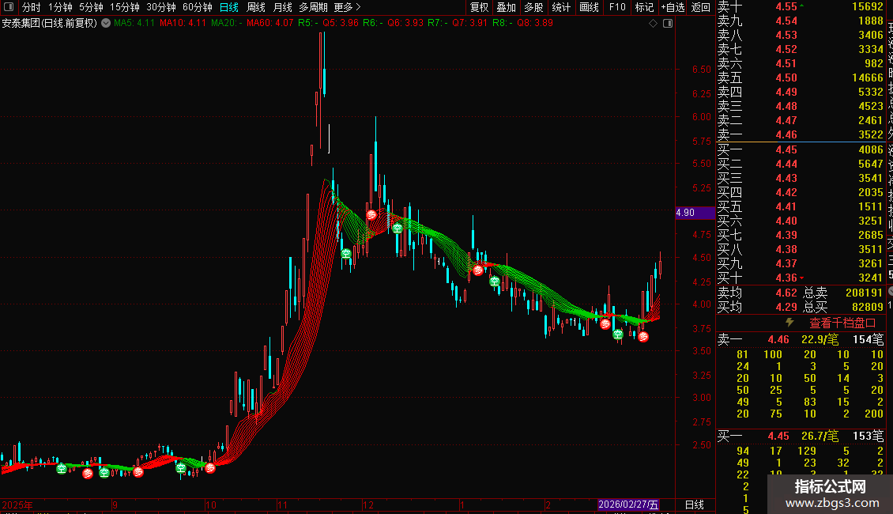Click the Q5: 3.96 indicator value
Image resolution: width=893 pixels, height=514 pixels.
341,24
